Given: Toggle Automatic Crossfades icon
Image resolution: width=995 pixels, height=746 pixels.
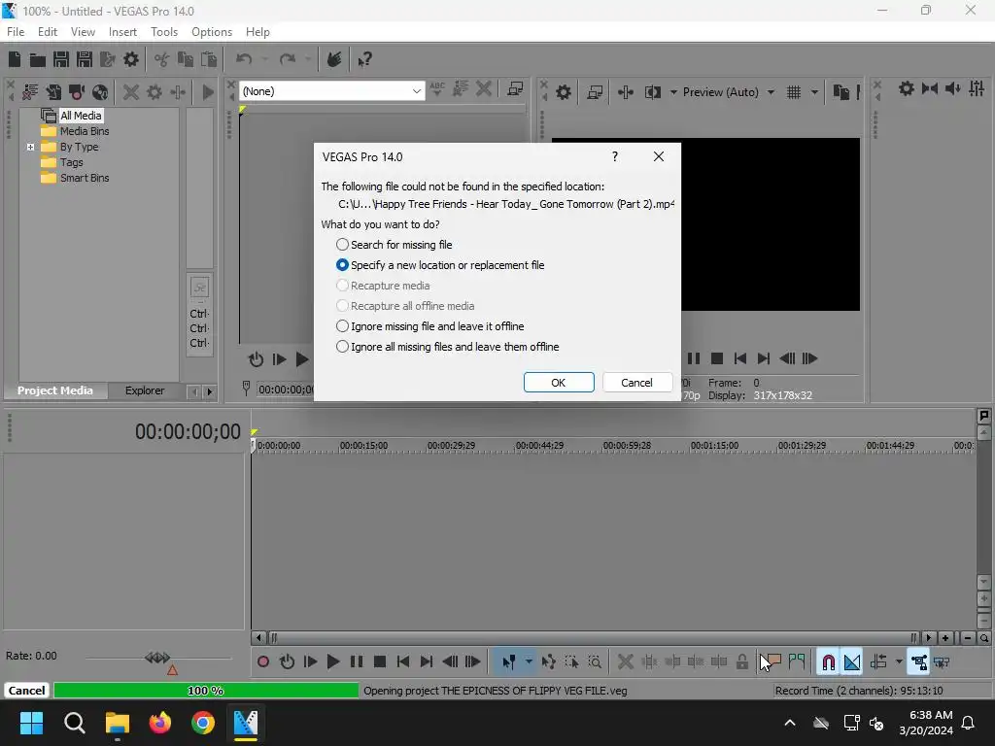Looking at the screenshot, I should pos(852,662).
